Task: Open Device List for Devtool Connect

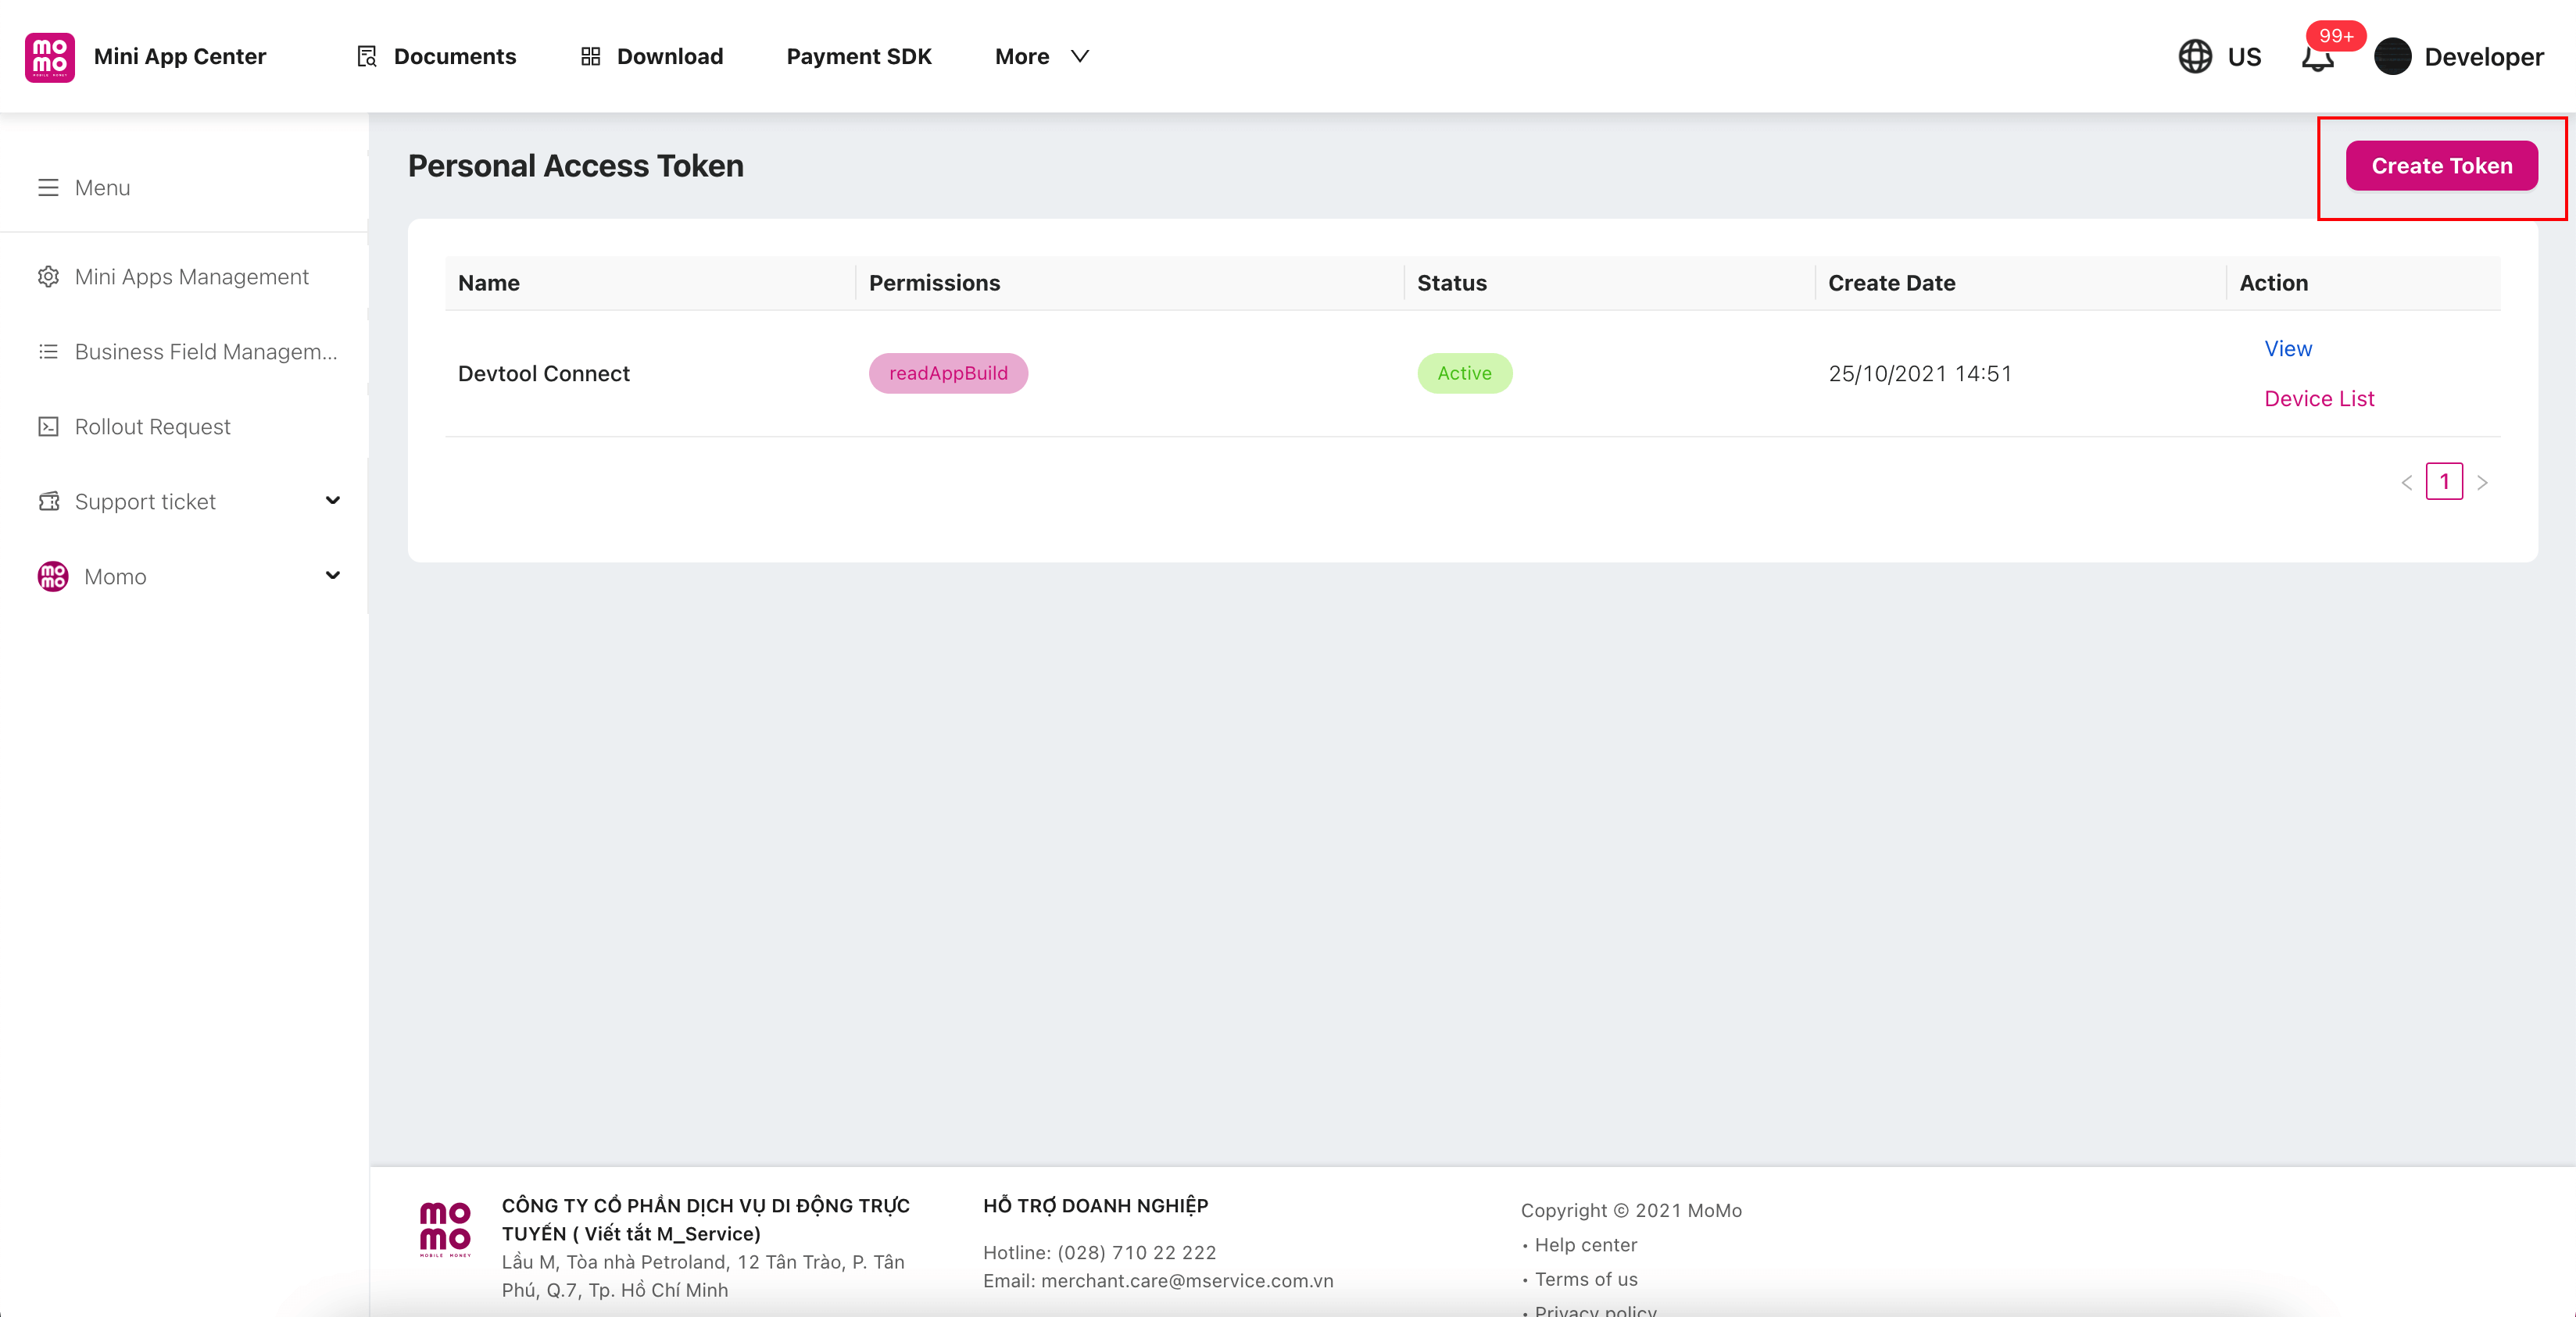Action: 2318,398
